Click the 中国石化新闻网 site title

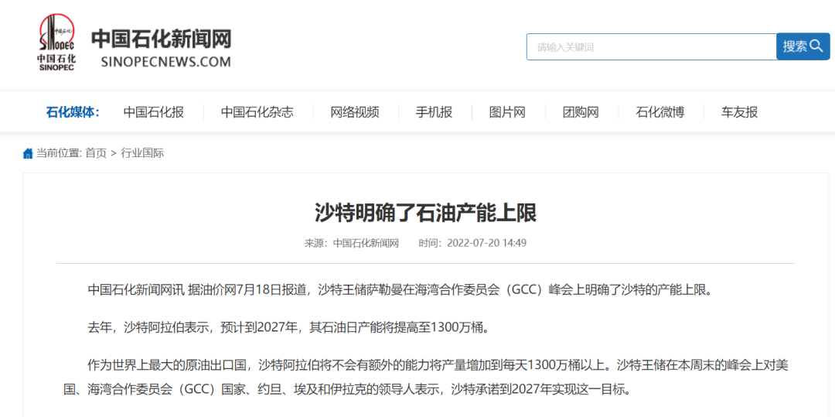coord(162,39)
